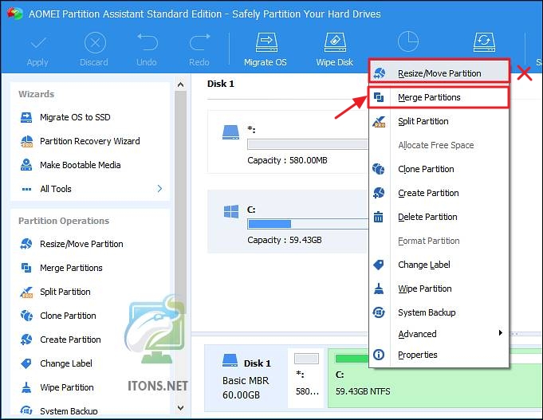The image size is (543, 420).
Task: Open Partition Recovery Wizard link
Action: [x=90, y=141]
